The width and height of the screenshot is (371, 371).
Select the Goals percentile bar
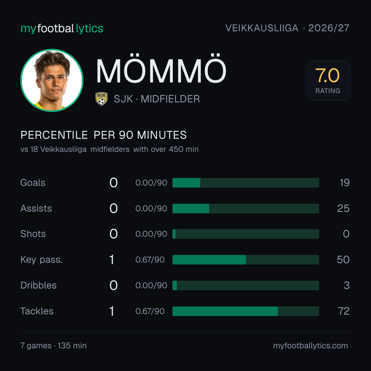click(x=246, y=183)
